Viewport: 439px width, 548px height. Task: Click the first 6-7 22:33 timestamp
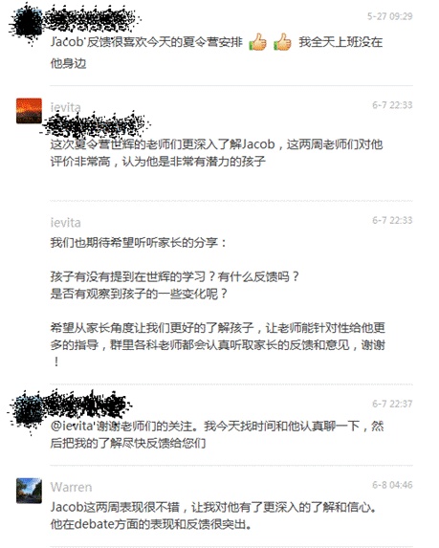click(x=392, y=105)
